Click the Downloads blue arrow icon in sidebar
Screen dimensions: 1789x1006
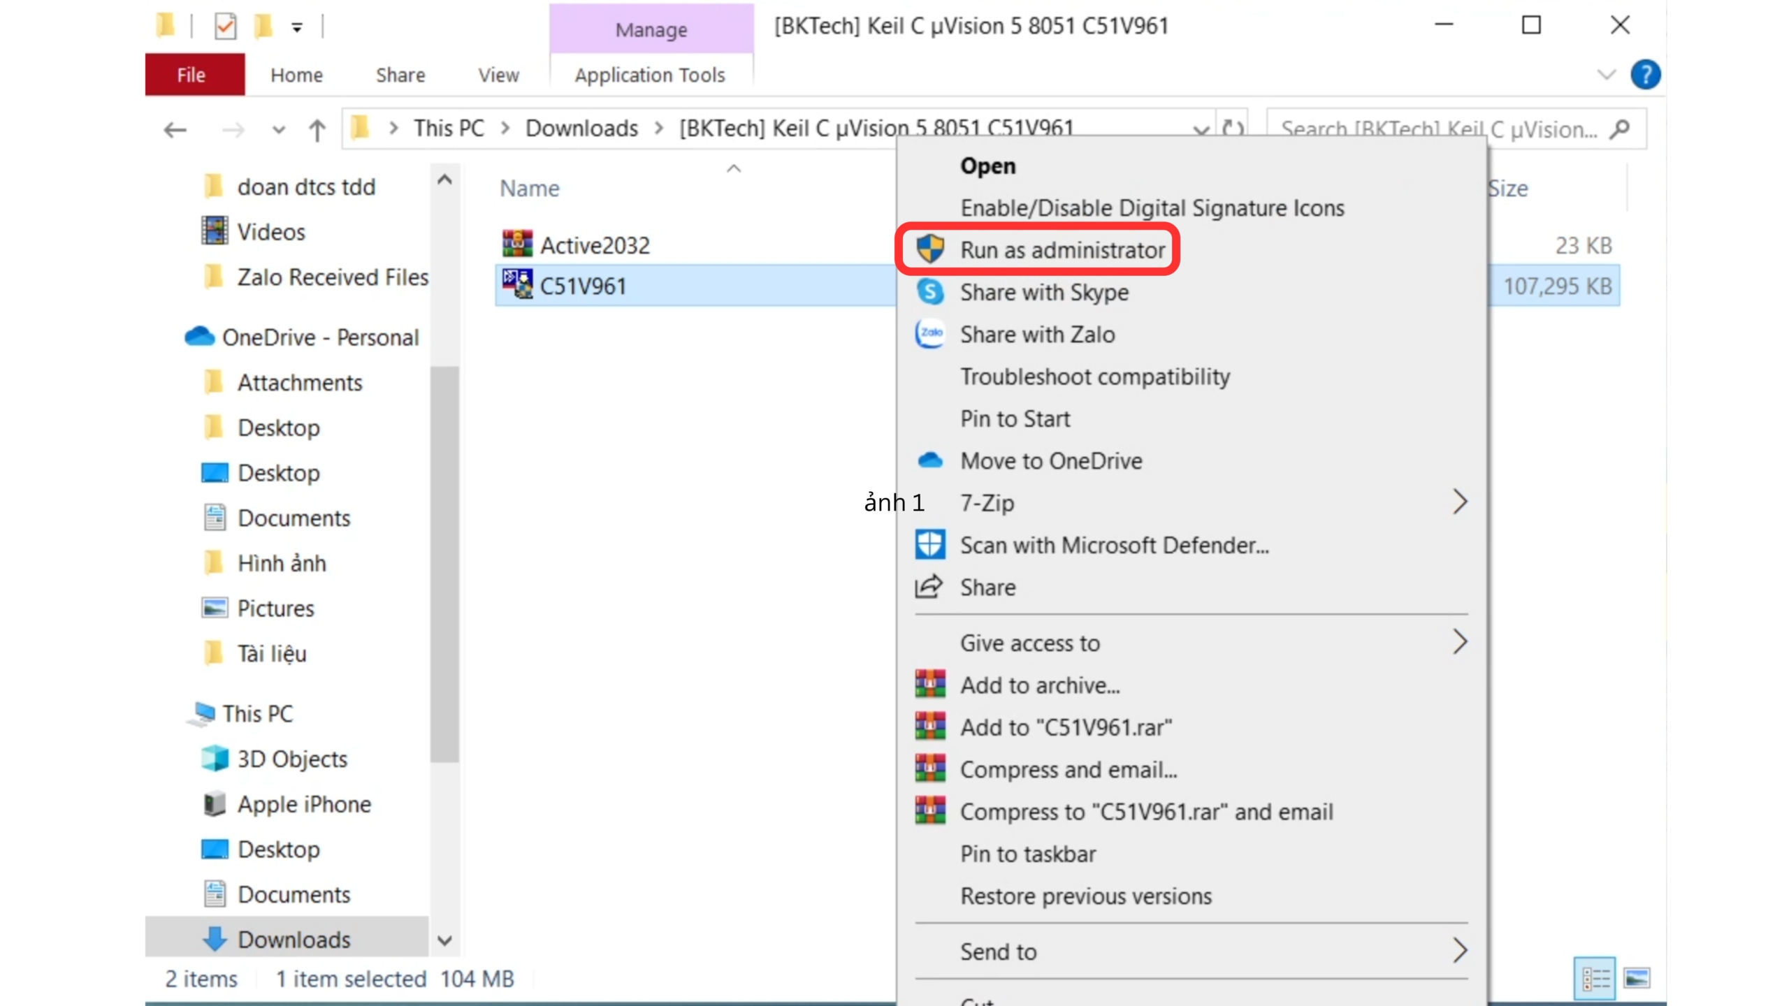point(215,939)
